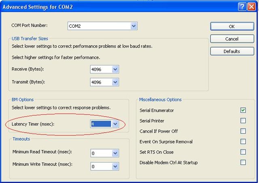Check the Set RTS On Close option

(243, 152)
